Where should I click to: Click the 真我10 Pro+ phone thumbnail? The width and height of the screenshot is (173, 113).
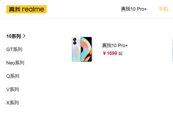[82, 49]
